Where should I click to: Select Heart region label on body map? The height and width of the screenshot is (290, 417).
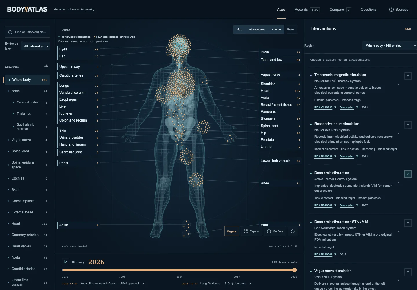coord(280,91)
